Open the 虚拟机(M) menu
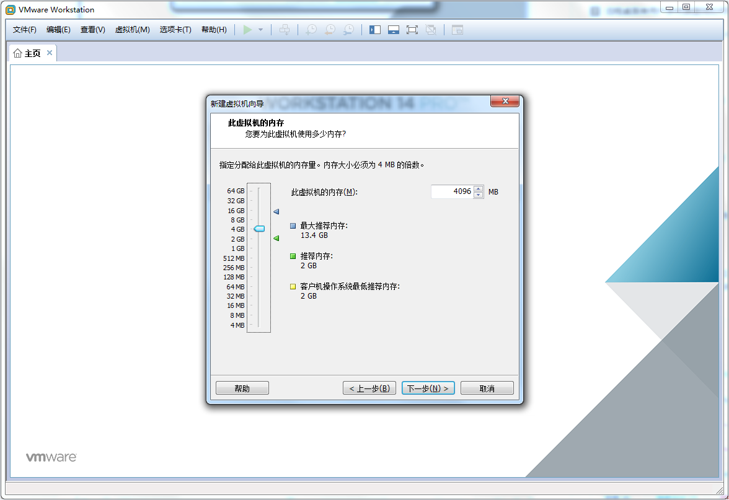This screenshot has width=729, height=500. [132, 30]
